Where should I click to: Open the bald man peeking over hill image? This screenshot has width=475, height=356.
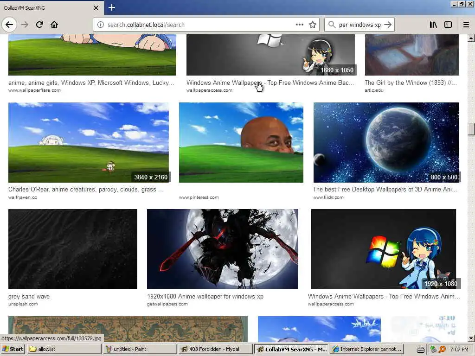tap(241, 142)
